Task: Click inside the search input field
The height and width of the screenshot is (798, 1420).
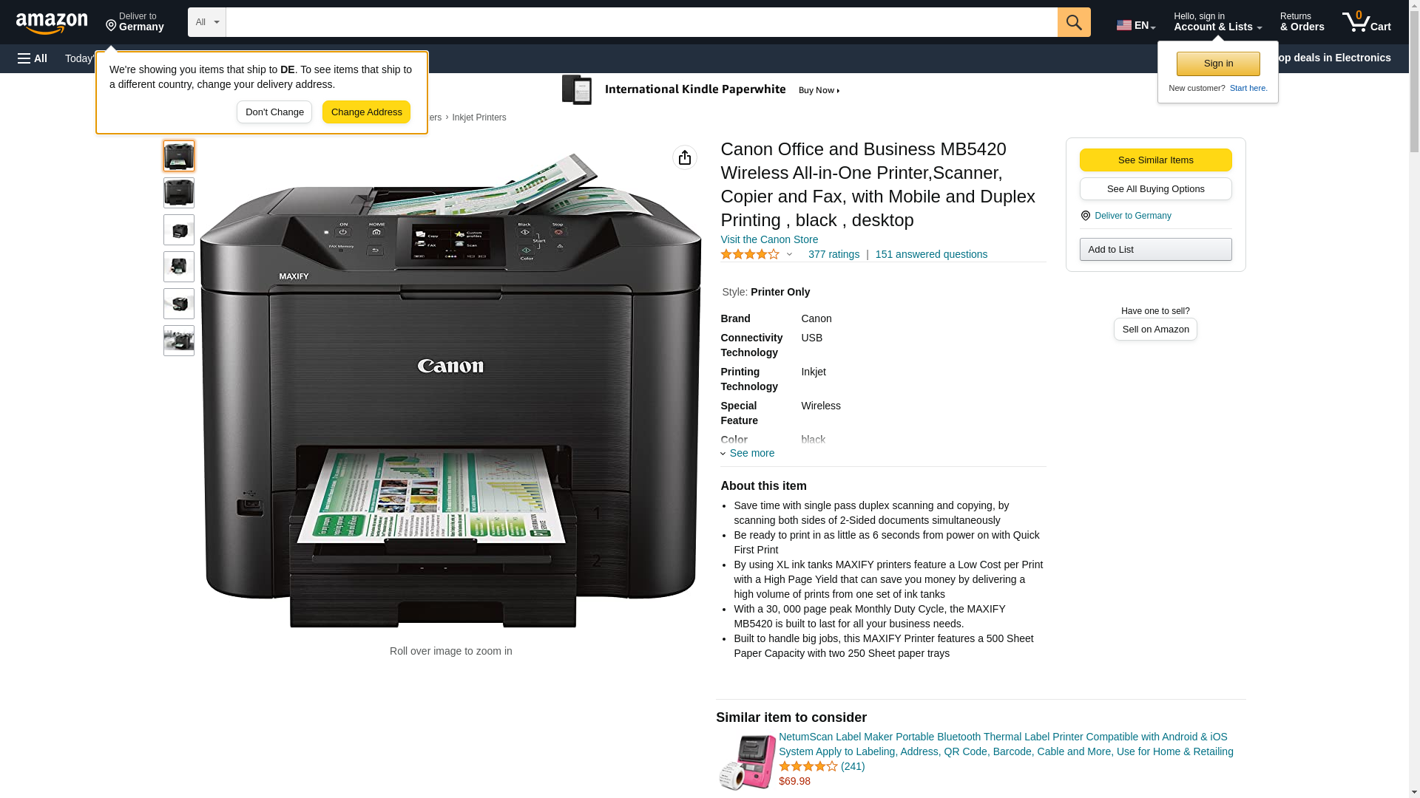Action: 641,22
